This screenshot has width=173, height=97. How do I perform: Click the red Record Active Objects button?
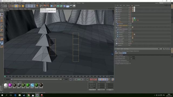(91, 79)
